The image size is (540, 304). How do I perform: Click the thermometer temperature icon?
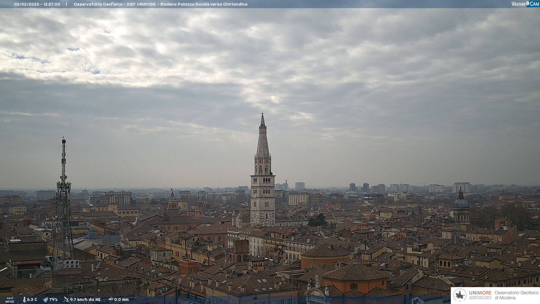coord(24,300)
